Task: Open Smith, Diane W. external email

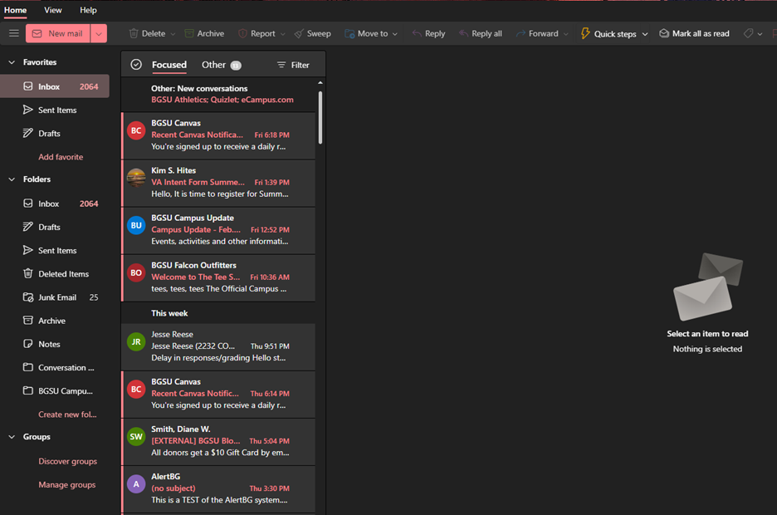Action: pos(218,442)
